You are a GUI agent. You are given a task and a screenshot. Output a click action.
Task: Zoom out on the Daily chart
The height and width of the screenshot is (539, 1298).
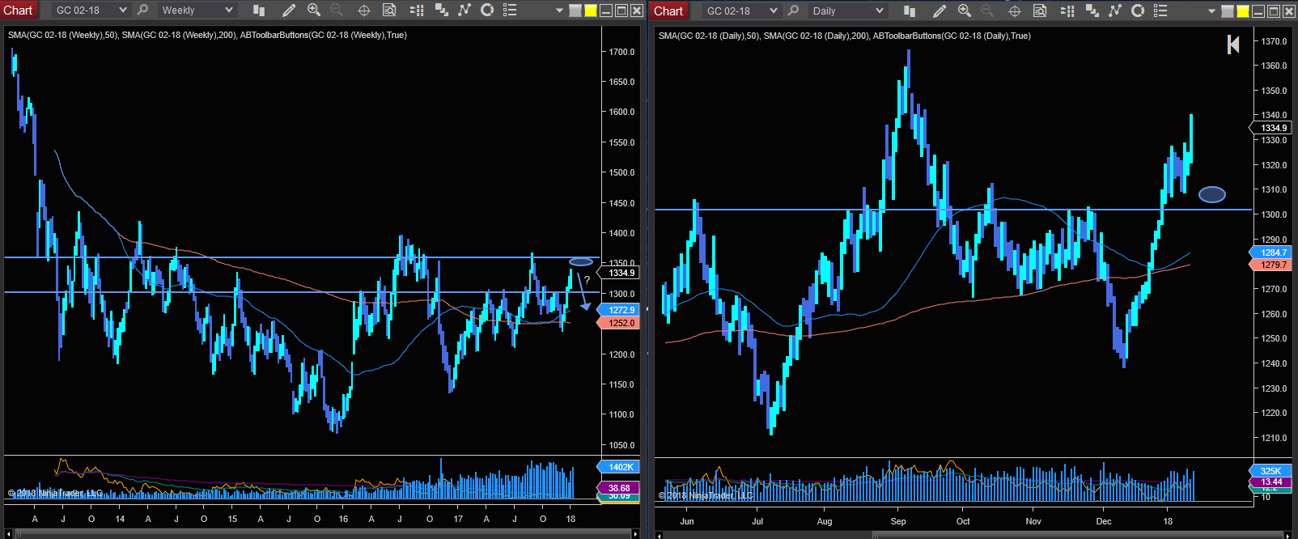point(987,11)
